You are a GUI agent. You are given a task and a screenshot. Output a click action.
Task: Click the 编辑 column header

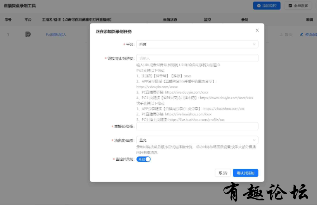[x=310, y=20]
